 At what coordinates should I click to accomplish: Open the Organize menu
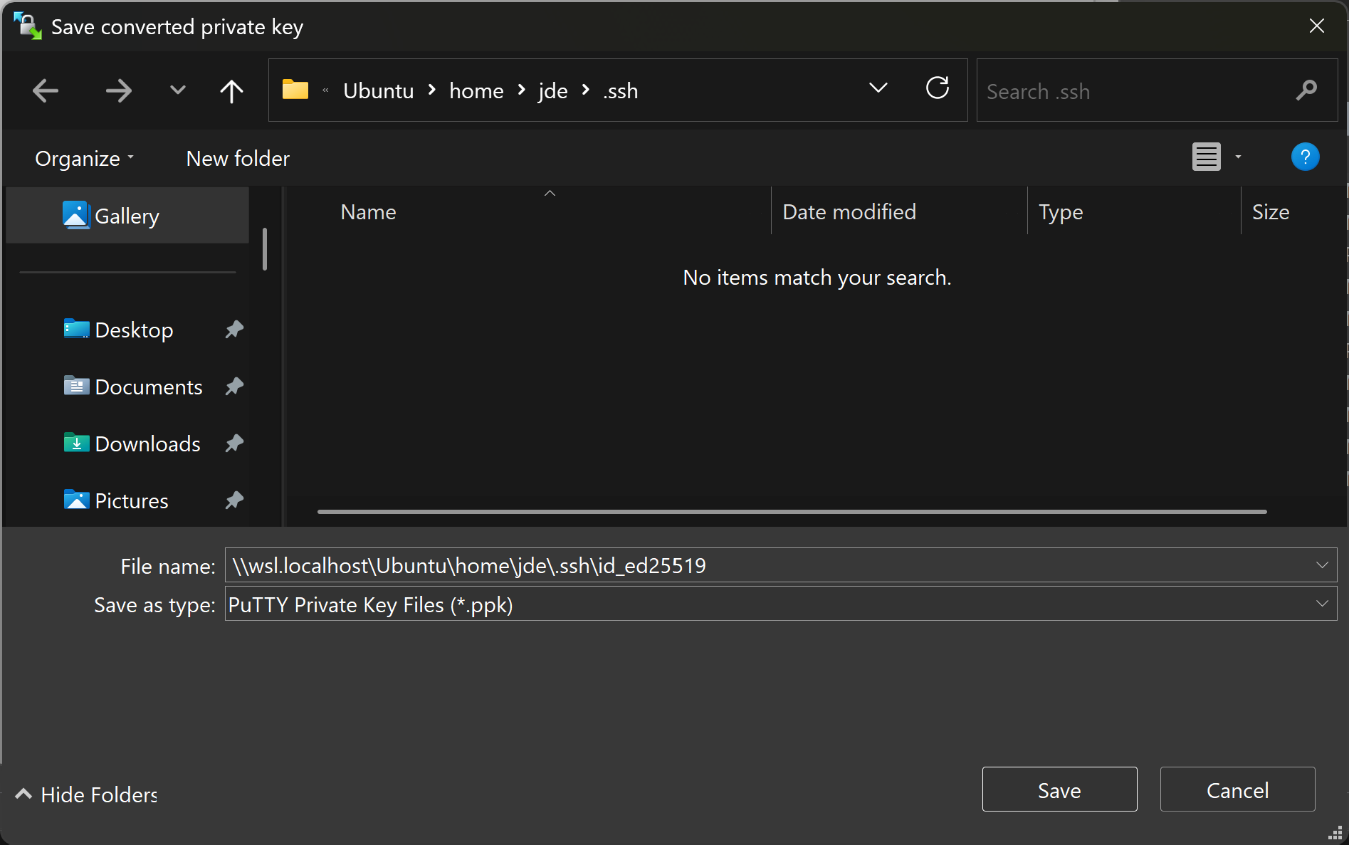(x=85, y=158)
